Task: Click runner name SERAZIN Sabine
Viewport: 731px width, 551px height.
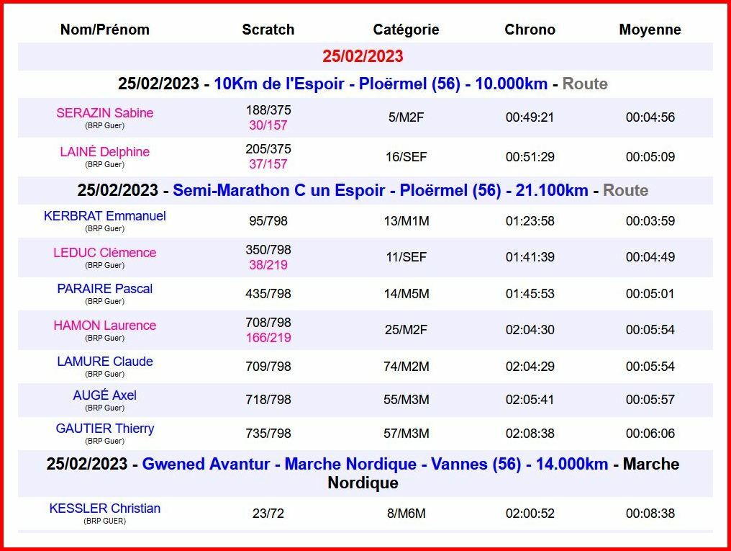Action: click(104, 113)
